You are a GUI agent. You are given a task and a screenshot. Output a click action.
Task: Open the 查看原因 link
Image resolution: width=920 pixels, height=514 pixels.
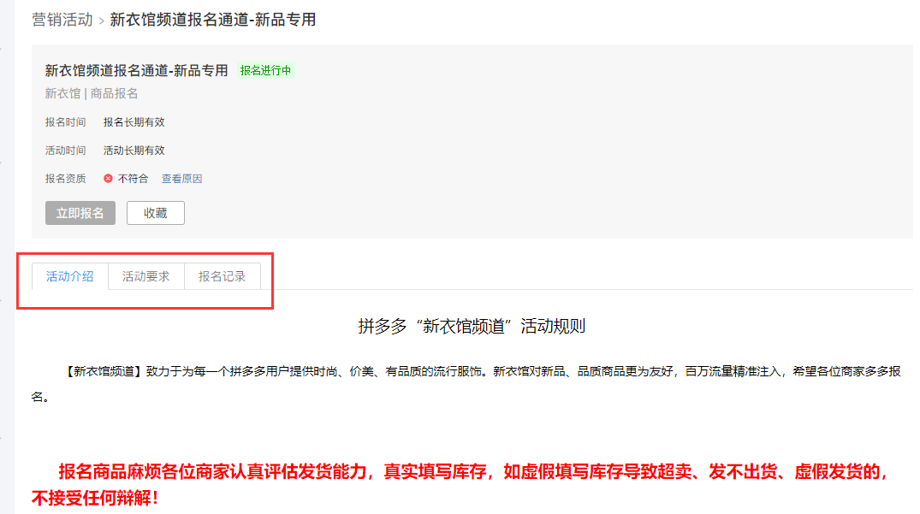182,179
